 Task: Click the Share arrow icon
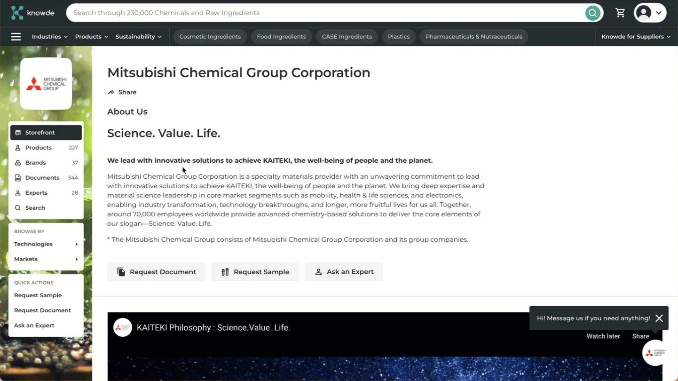(x=111, y=92)
